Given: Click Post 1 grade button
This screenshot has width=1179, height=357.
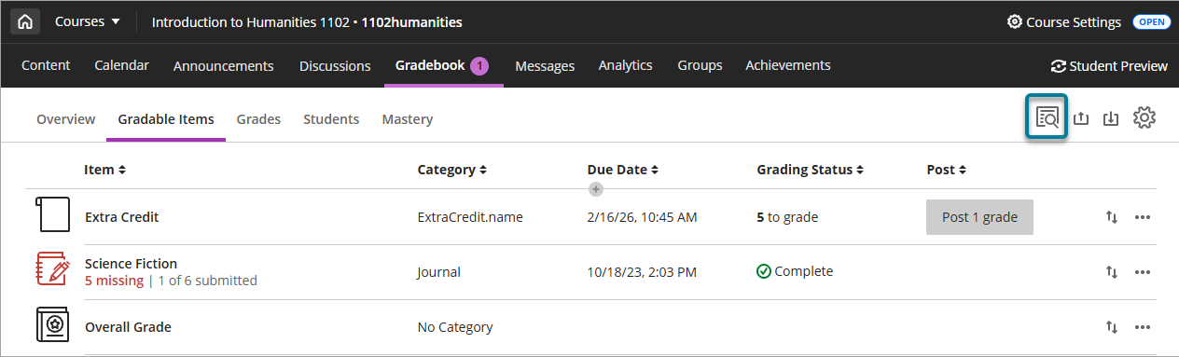Looking at the screenshot, I should coord(979,217).
